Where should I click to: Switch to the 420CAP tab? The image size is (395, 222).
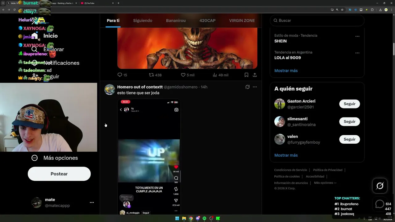207,21
